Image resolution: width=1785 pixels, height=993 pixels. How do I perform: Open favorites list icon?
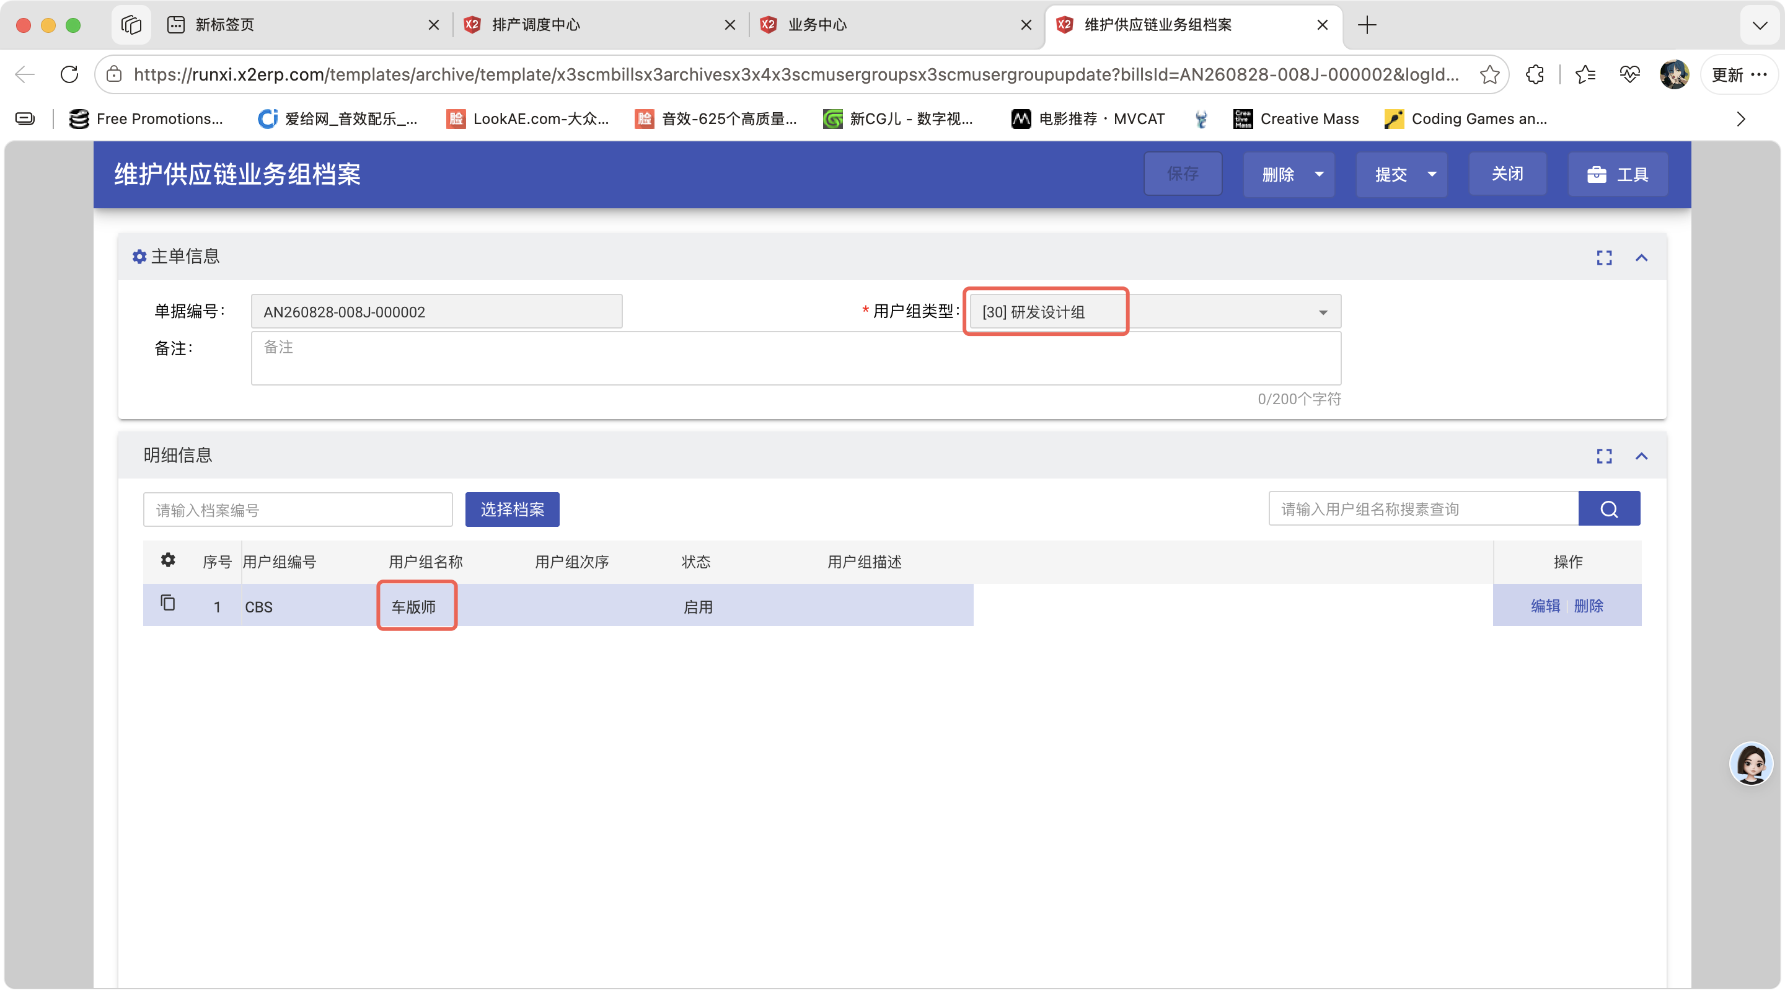click(x=1585, y=74)
